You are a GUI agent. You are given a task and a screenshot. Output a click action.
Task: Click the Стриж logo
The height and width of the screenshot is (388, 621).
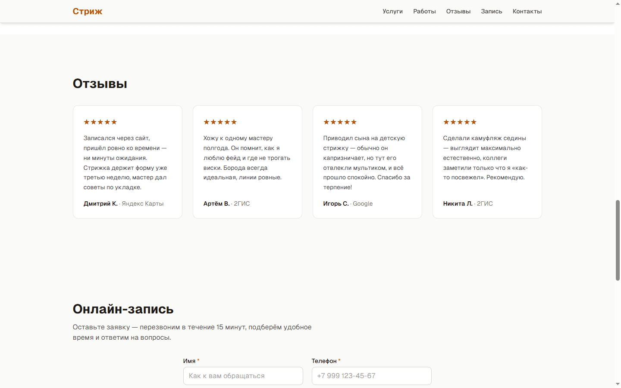[88, 11]
